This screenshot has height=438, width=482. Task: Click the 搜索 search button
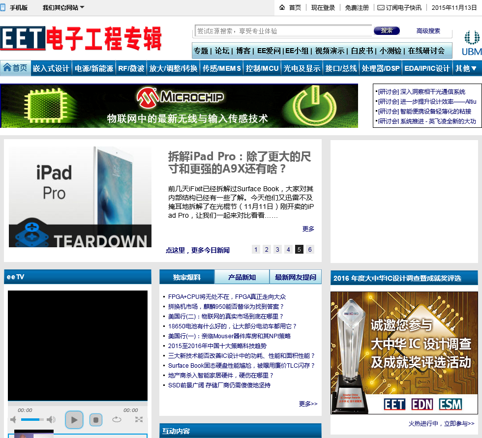[x=387, y=30]
